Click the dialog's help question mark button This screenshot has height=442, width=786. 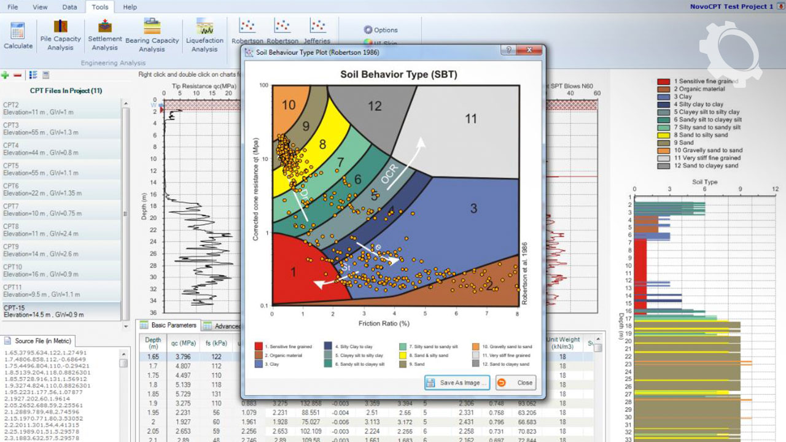click(509, 50)
